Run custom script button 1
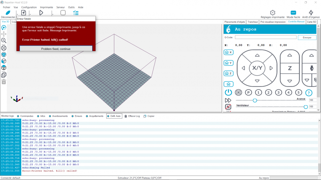Image resolution: width=321 pixels, height=180 pixels. pos(258,92)
